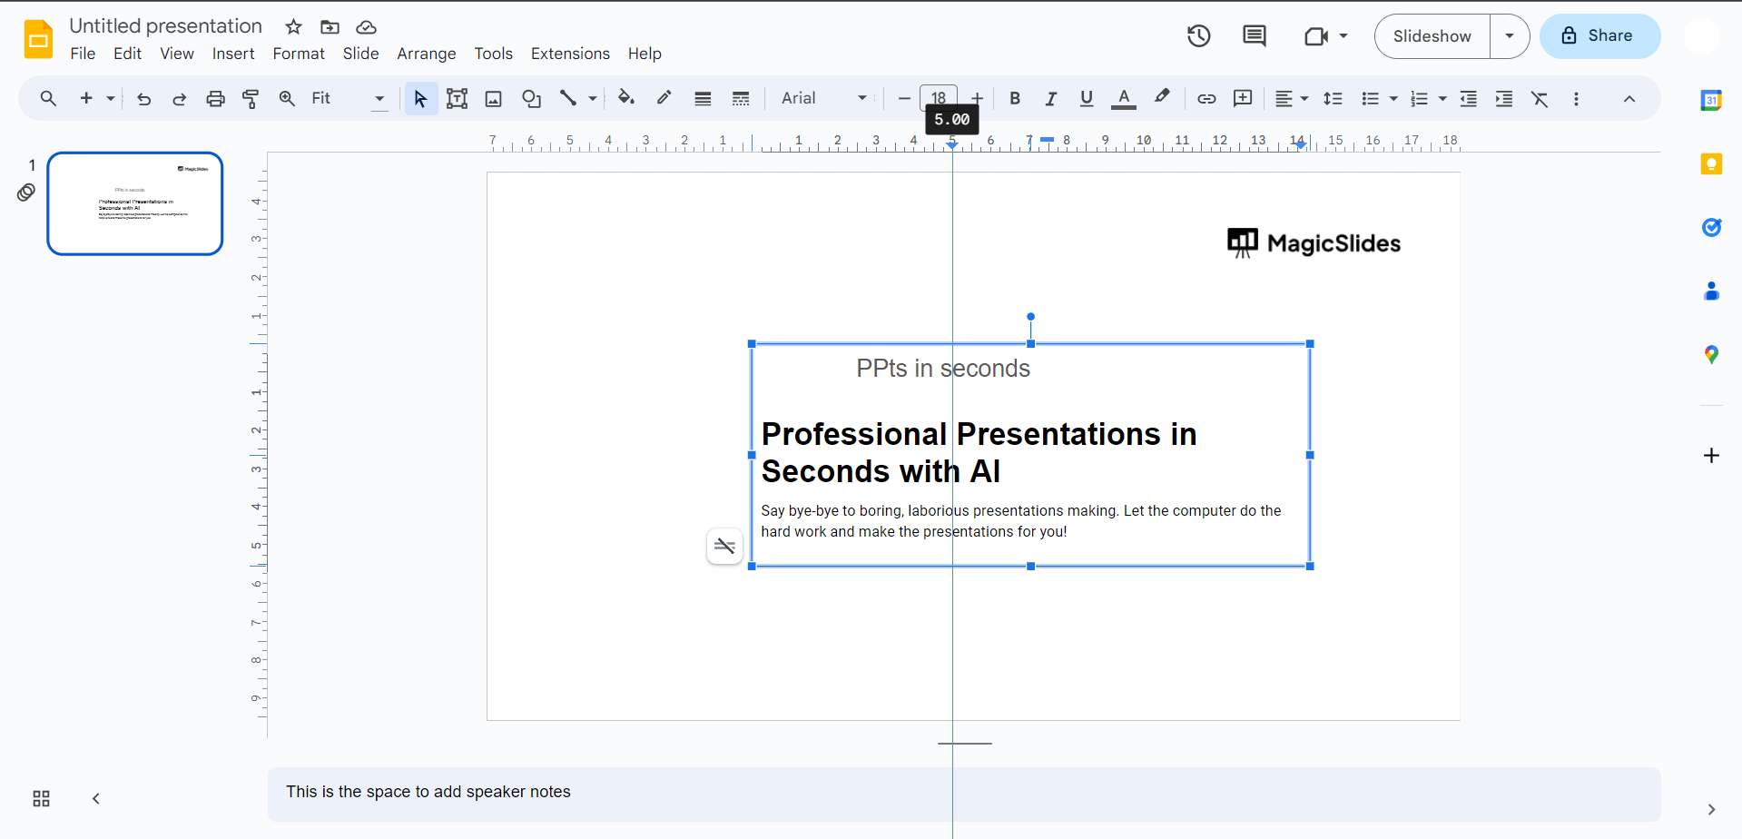Toggle italic text style
Screen dimensions: 1742x839
coord(1050,99)
